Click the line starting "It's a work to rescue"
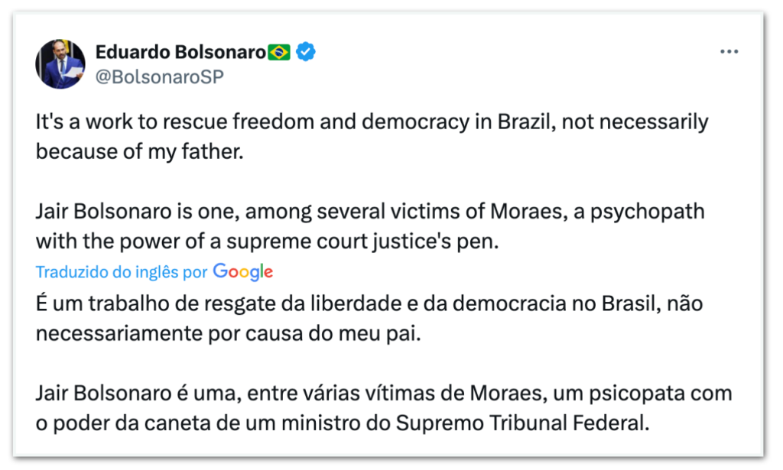783x470 pixels. coord(372,122)
